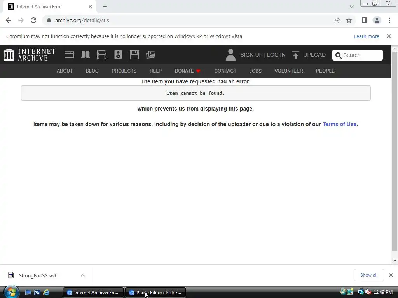Click the network tray icon
398x298 pixels.
click(x=361, y=292)
